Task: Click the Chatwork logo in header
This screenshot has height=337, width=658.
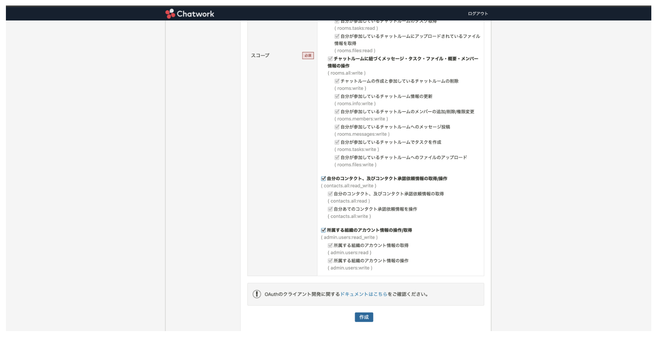Action: click(190, 14)
